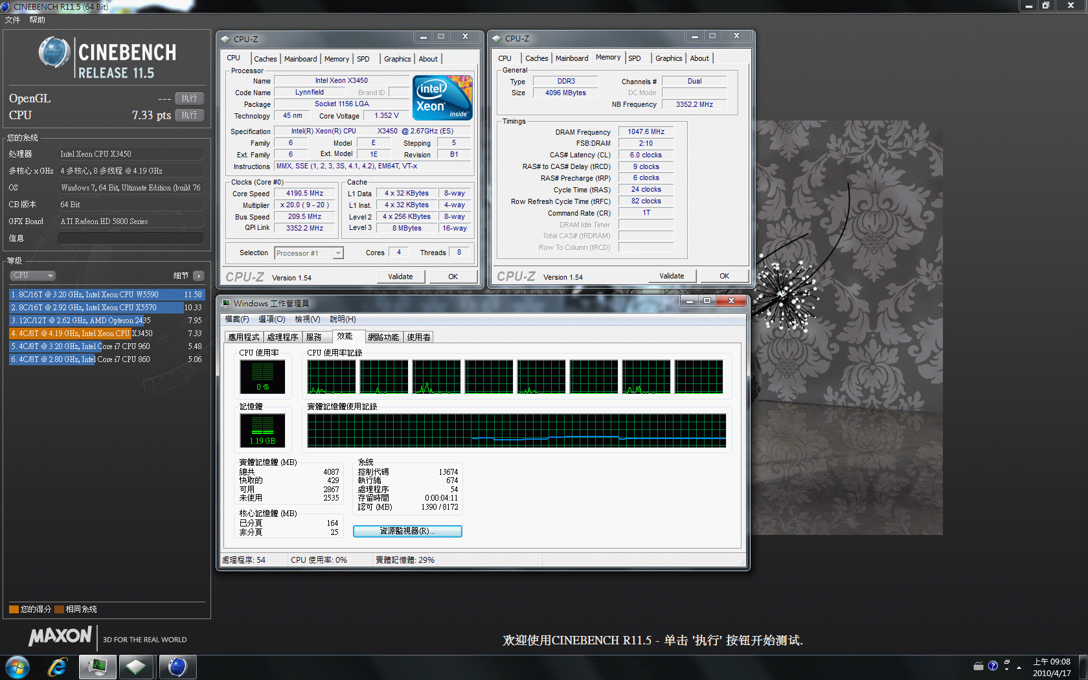Open Resource Monitor button
The width and height of the screenshot is (1088, 680).
pyautogui.click(x=407, y=531)
